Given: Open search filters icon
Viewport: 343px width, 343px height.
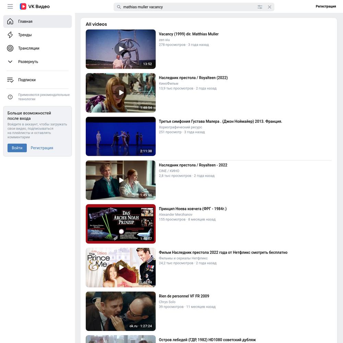Looking at the screenshot, I should point(260,7).
